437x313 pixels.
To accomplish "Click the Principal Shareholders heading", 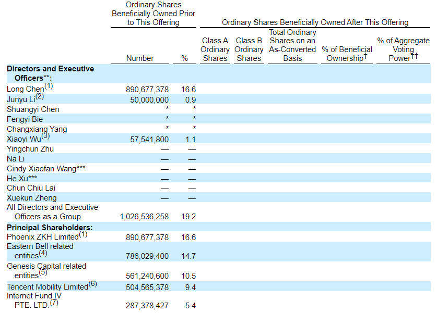I will 50,227.
